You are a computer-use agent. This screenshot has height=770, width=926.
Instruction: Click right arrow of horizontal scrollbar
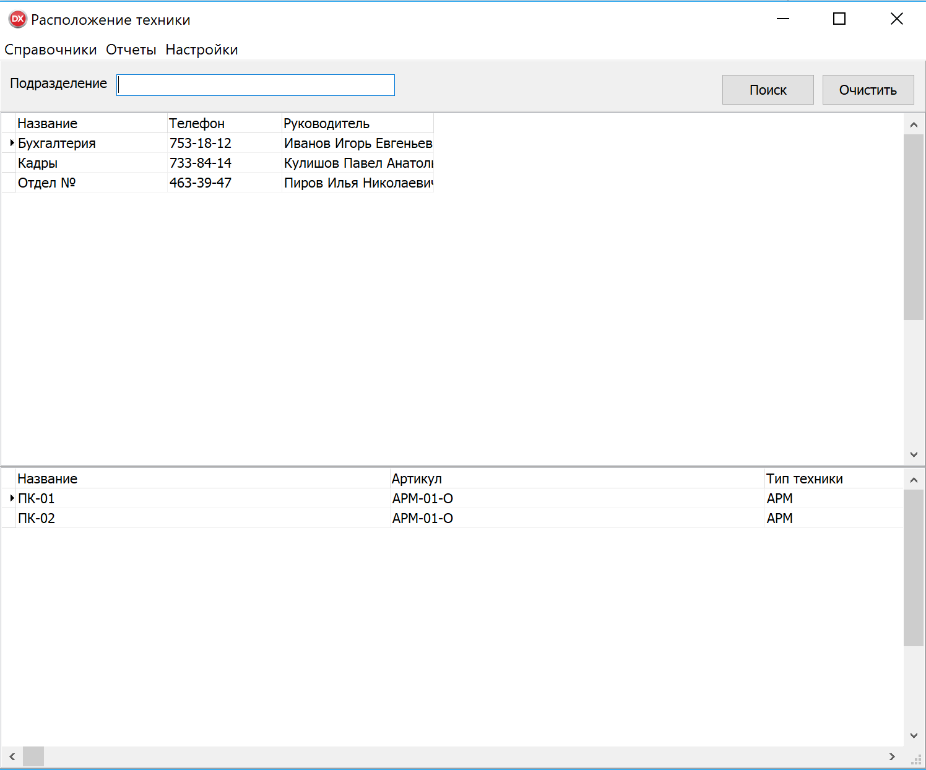892,756
